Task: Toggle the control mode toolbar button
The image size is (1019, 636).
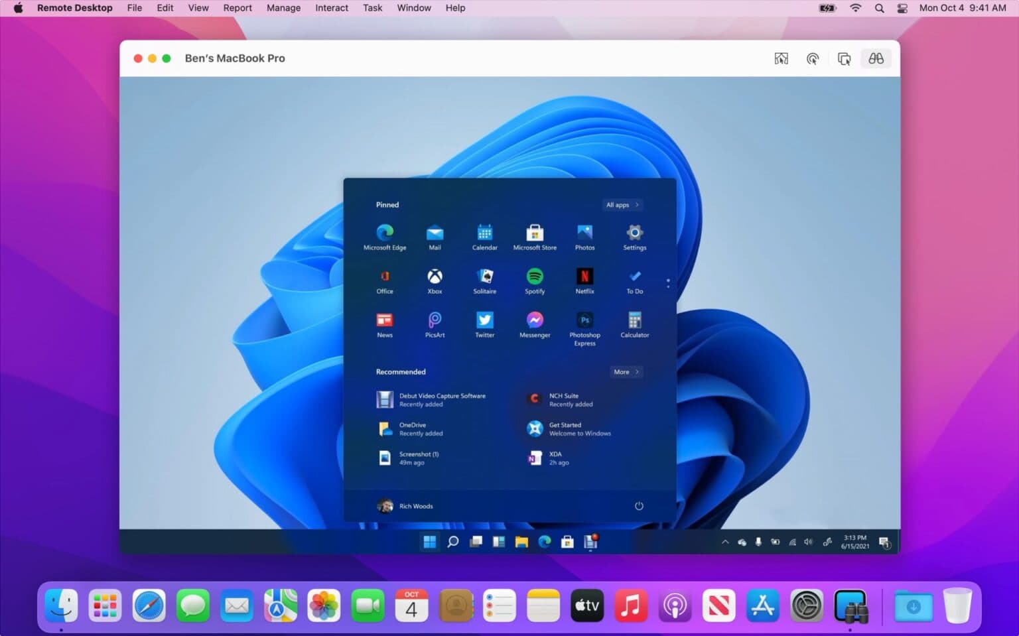Action: click(x=813, y=58)
